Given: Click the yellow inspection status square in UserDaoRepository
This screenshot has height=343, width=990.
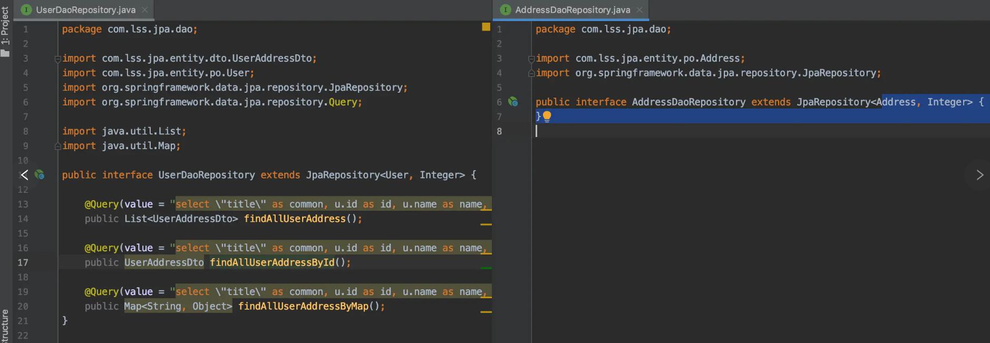Looking at the screenshot, I should [x=486, y=27].
